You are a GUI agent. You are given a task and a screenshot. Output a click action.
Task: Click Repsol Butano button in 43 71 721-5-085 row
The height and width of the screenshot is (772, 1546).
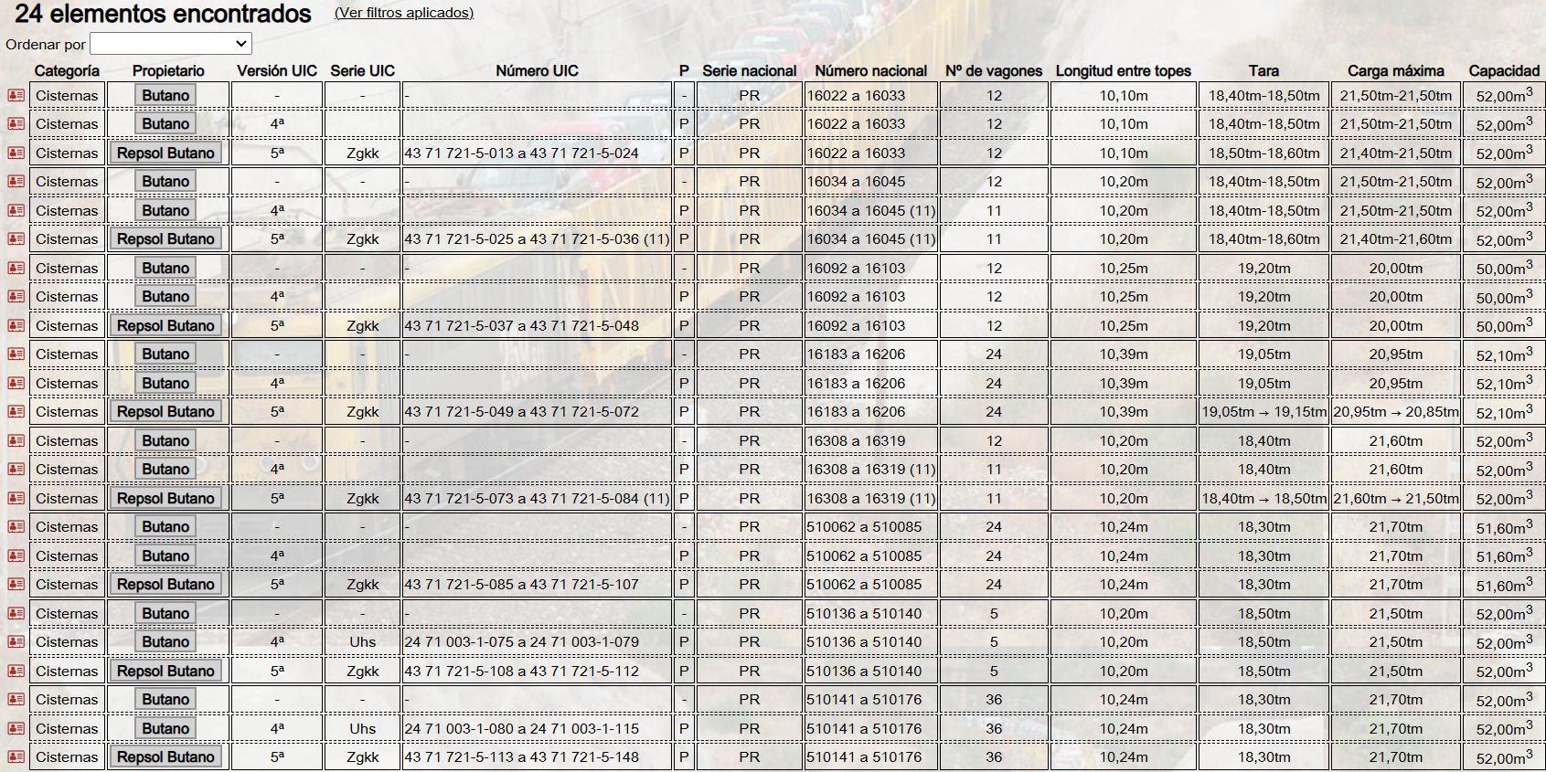[165, 584]
